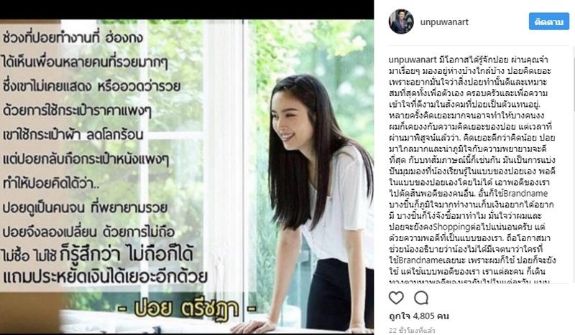Viewport: 575px width, 335px height.
Task: Click the yellow ปอย ตรีชฎา name in the image
Action: (x=186, y=308)
